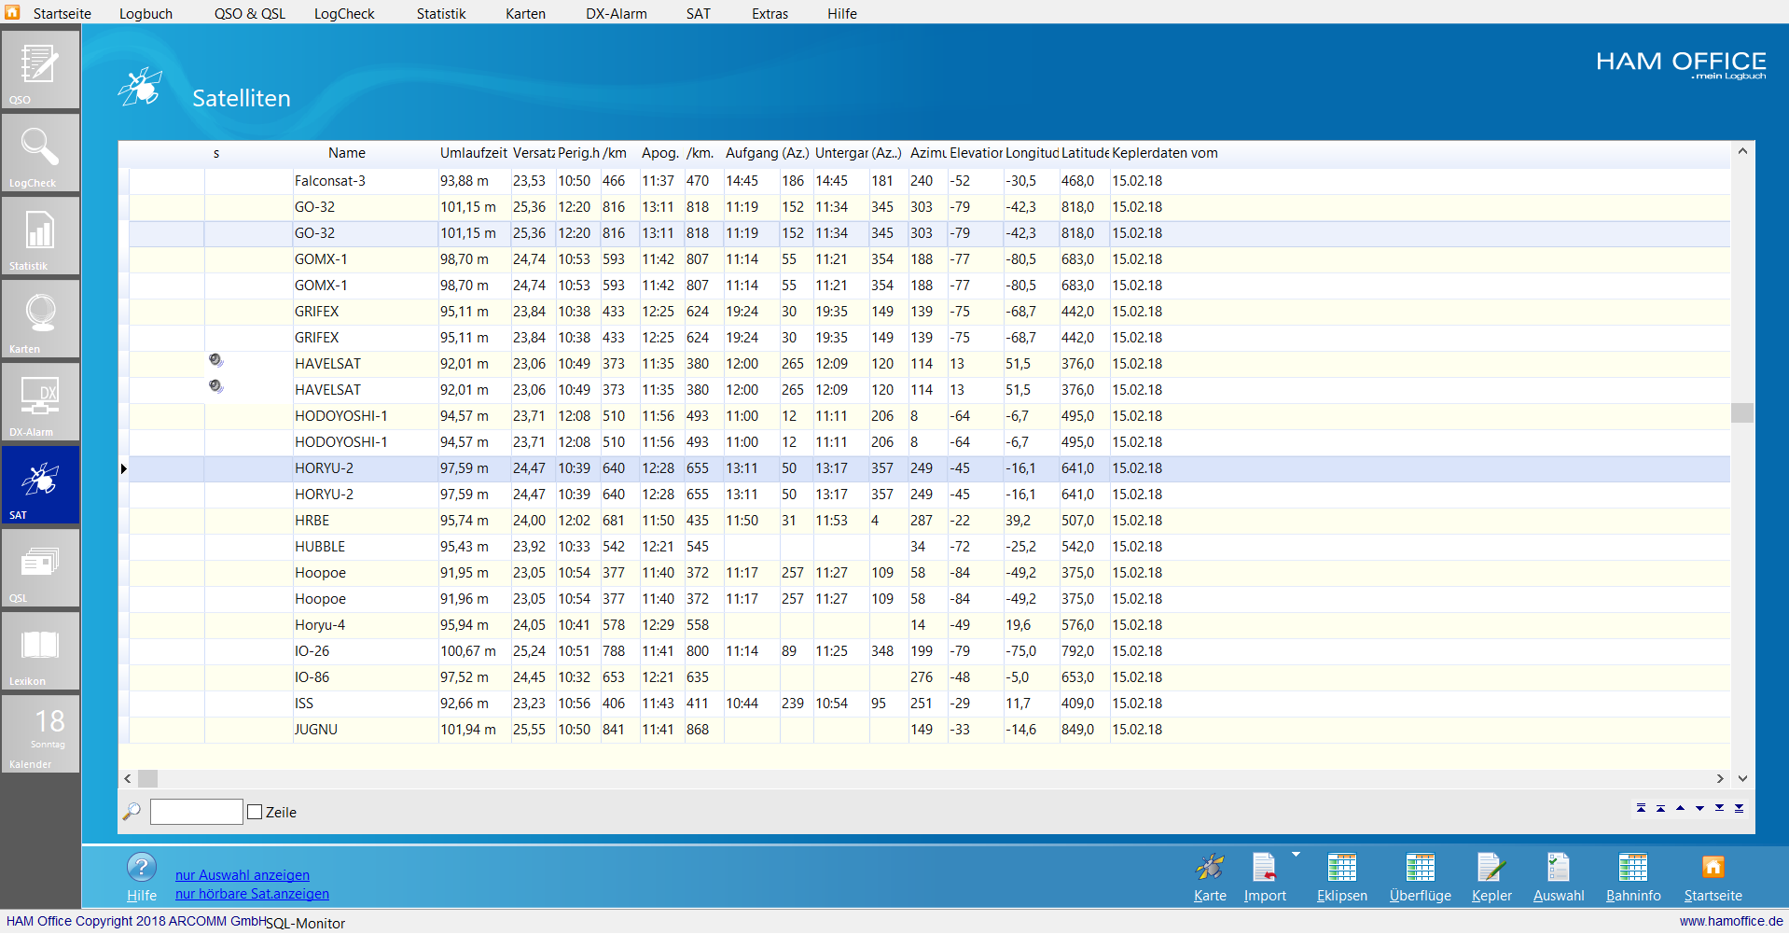Click the filter text input field
The height and width of the screenshot is (934, 1789).
196,812
